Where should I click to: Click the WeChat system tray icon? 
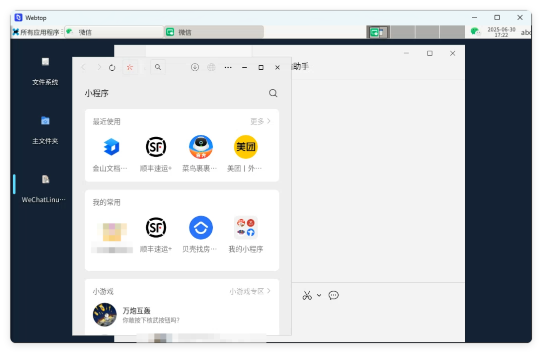tap(475, 32)
